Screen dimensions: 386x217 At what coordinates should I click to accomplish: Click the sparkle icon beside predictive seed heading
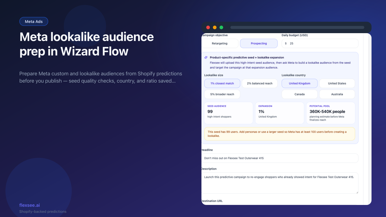[x=206, y=57]
